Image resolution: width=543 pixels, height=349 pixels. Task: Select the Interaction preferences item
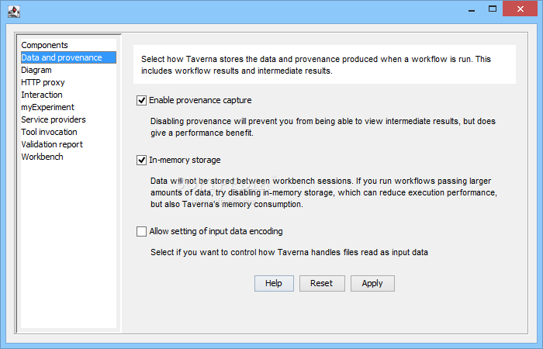[68, 95]
